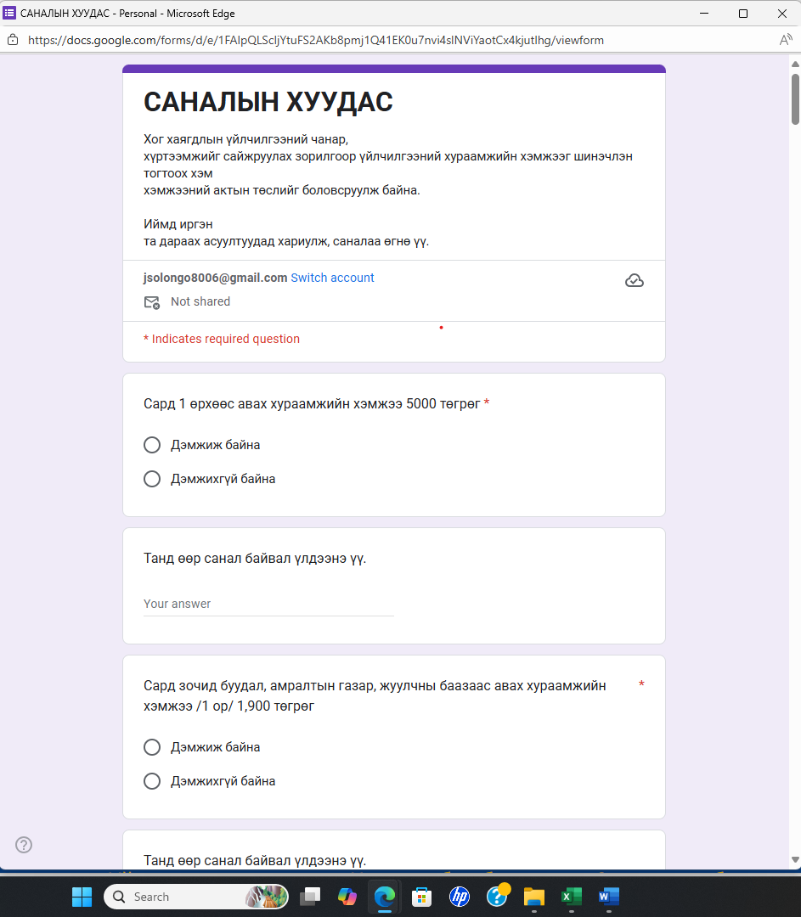Click the cloud draft-saved icon on the form

pos(635,279)
